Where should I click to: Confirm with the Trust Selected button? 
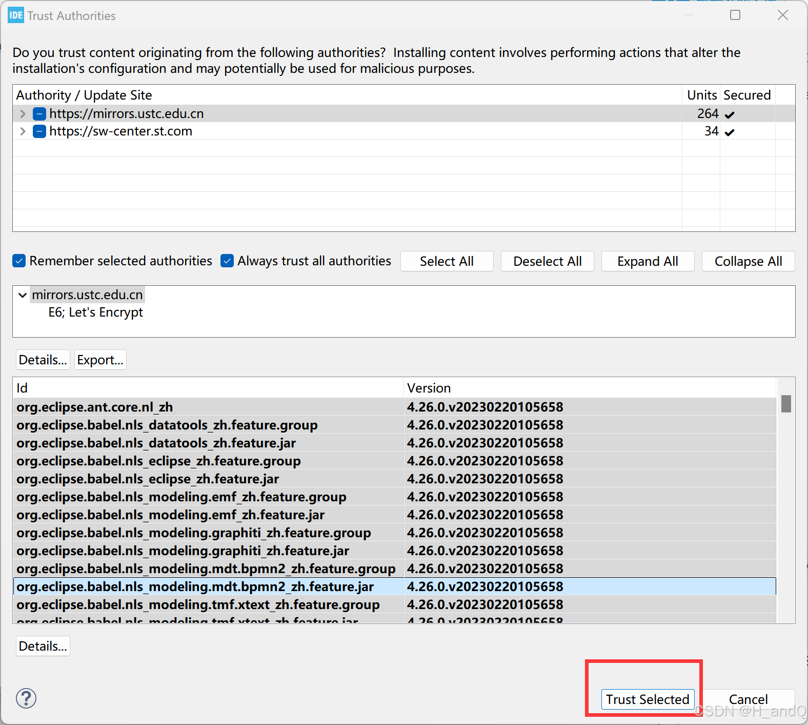click(648, 699)
